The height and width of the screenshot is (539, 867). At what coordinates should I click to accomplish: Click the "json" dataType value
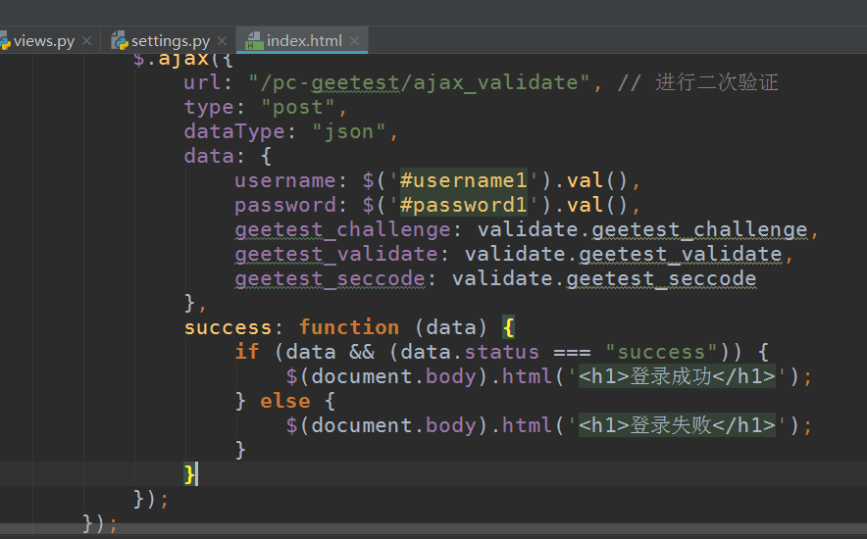pos(349,132)
